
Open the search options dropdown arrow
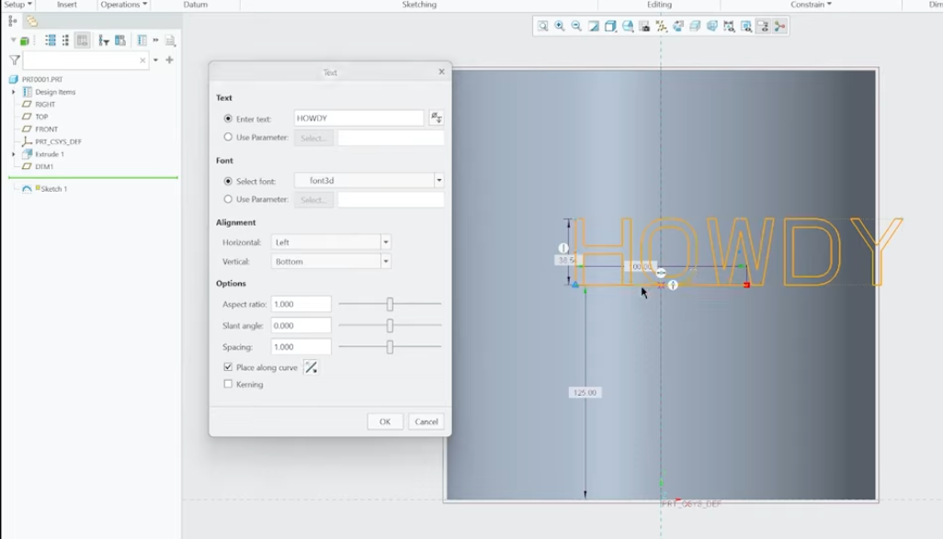click(155, 60)
